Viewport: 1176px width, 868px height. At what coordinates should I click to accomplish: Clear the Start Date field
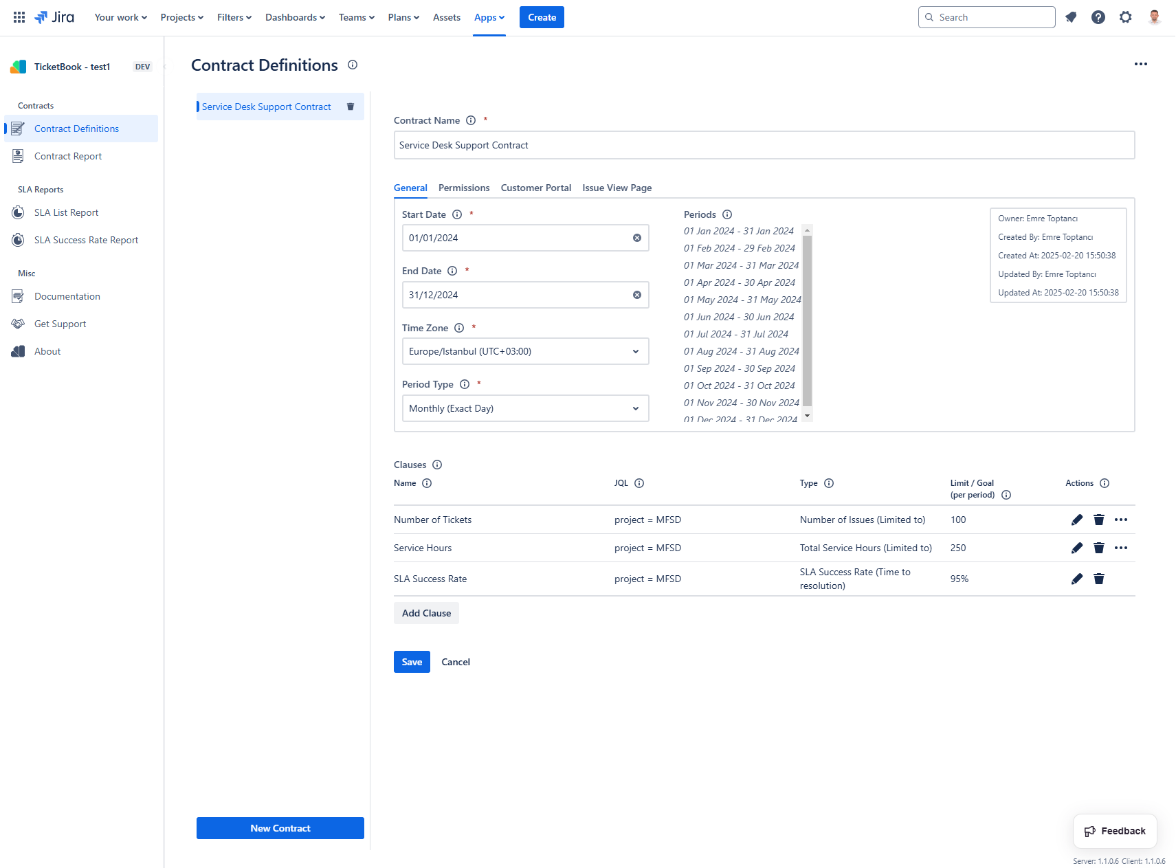tap(636, 238)
